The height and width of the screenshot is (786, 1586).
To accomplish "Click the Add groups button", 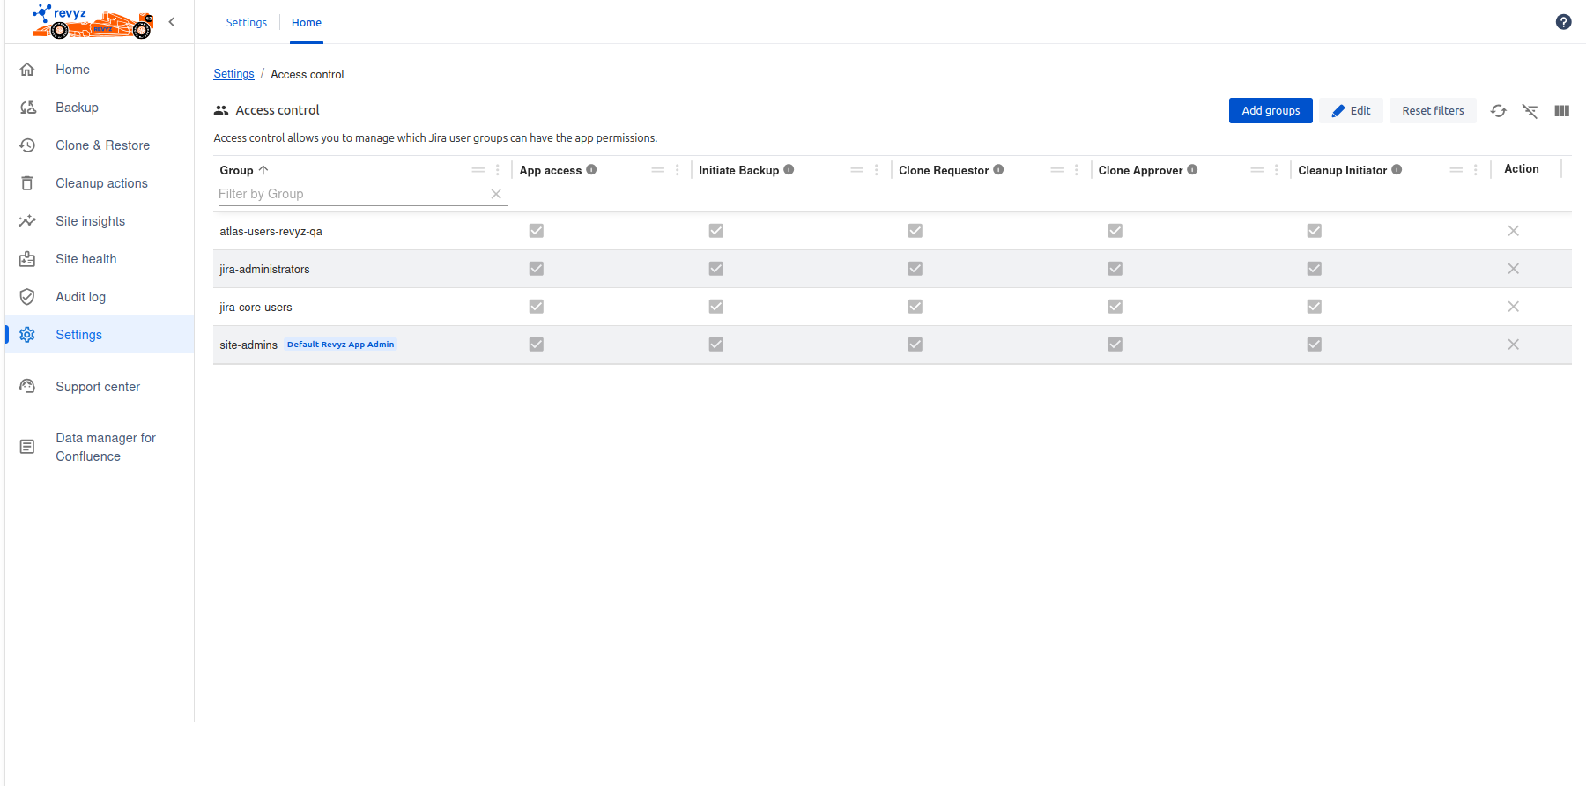I will (1270, 111).
